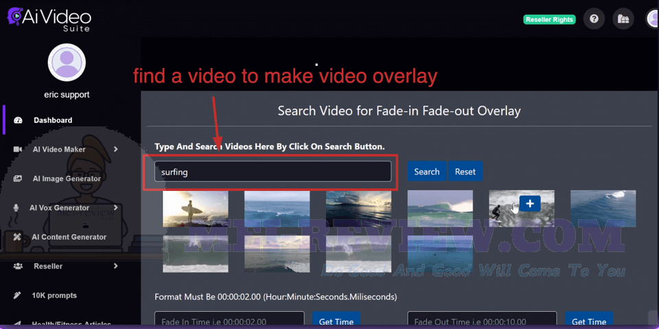Viewport: 659px width, 329px height.
Task: Select the green curling wave thumbnail
Action: (440, 209)
